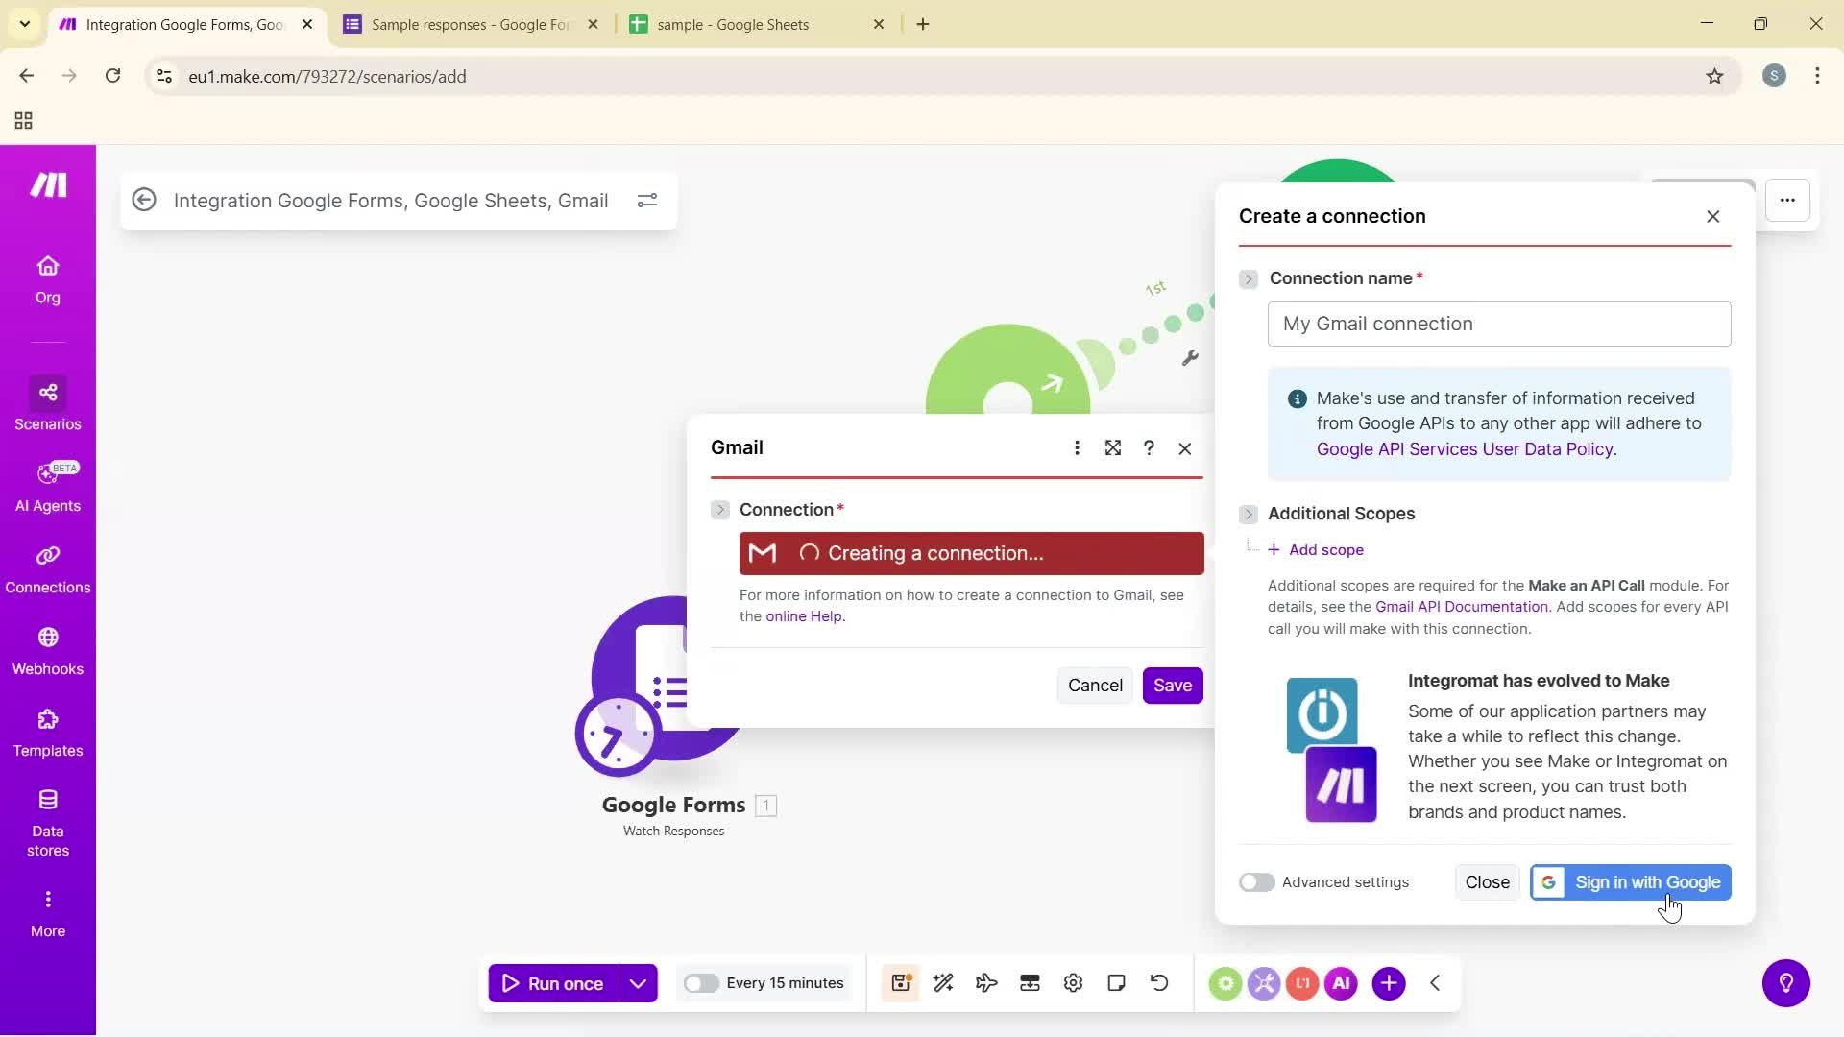Expand the Connection name section chevron
The width and height of the screenshot is (1844, 1037).
[1248, 278]
